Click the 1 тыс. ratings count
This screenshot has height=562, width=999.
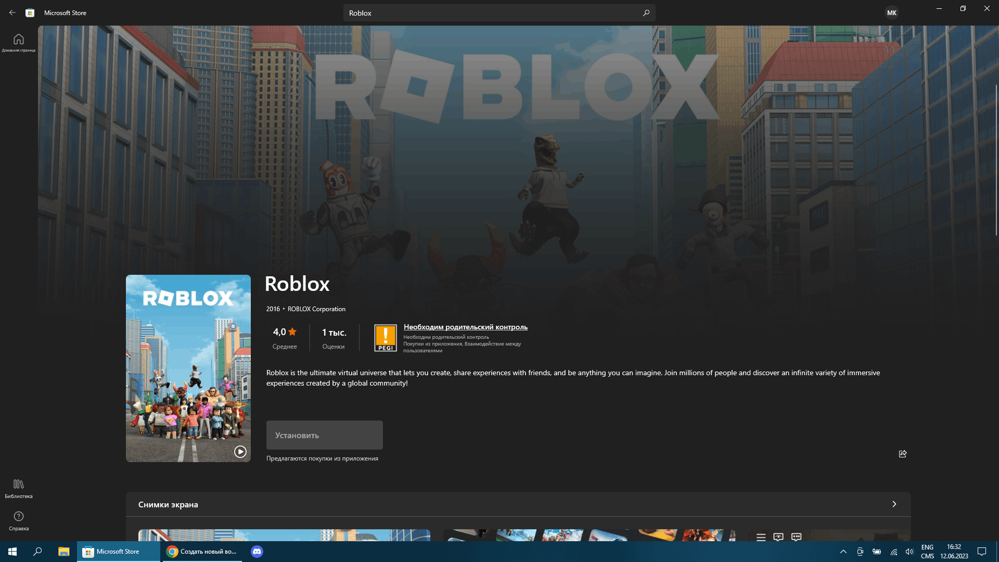coord(334,338)
